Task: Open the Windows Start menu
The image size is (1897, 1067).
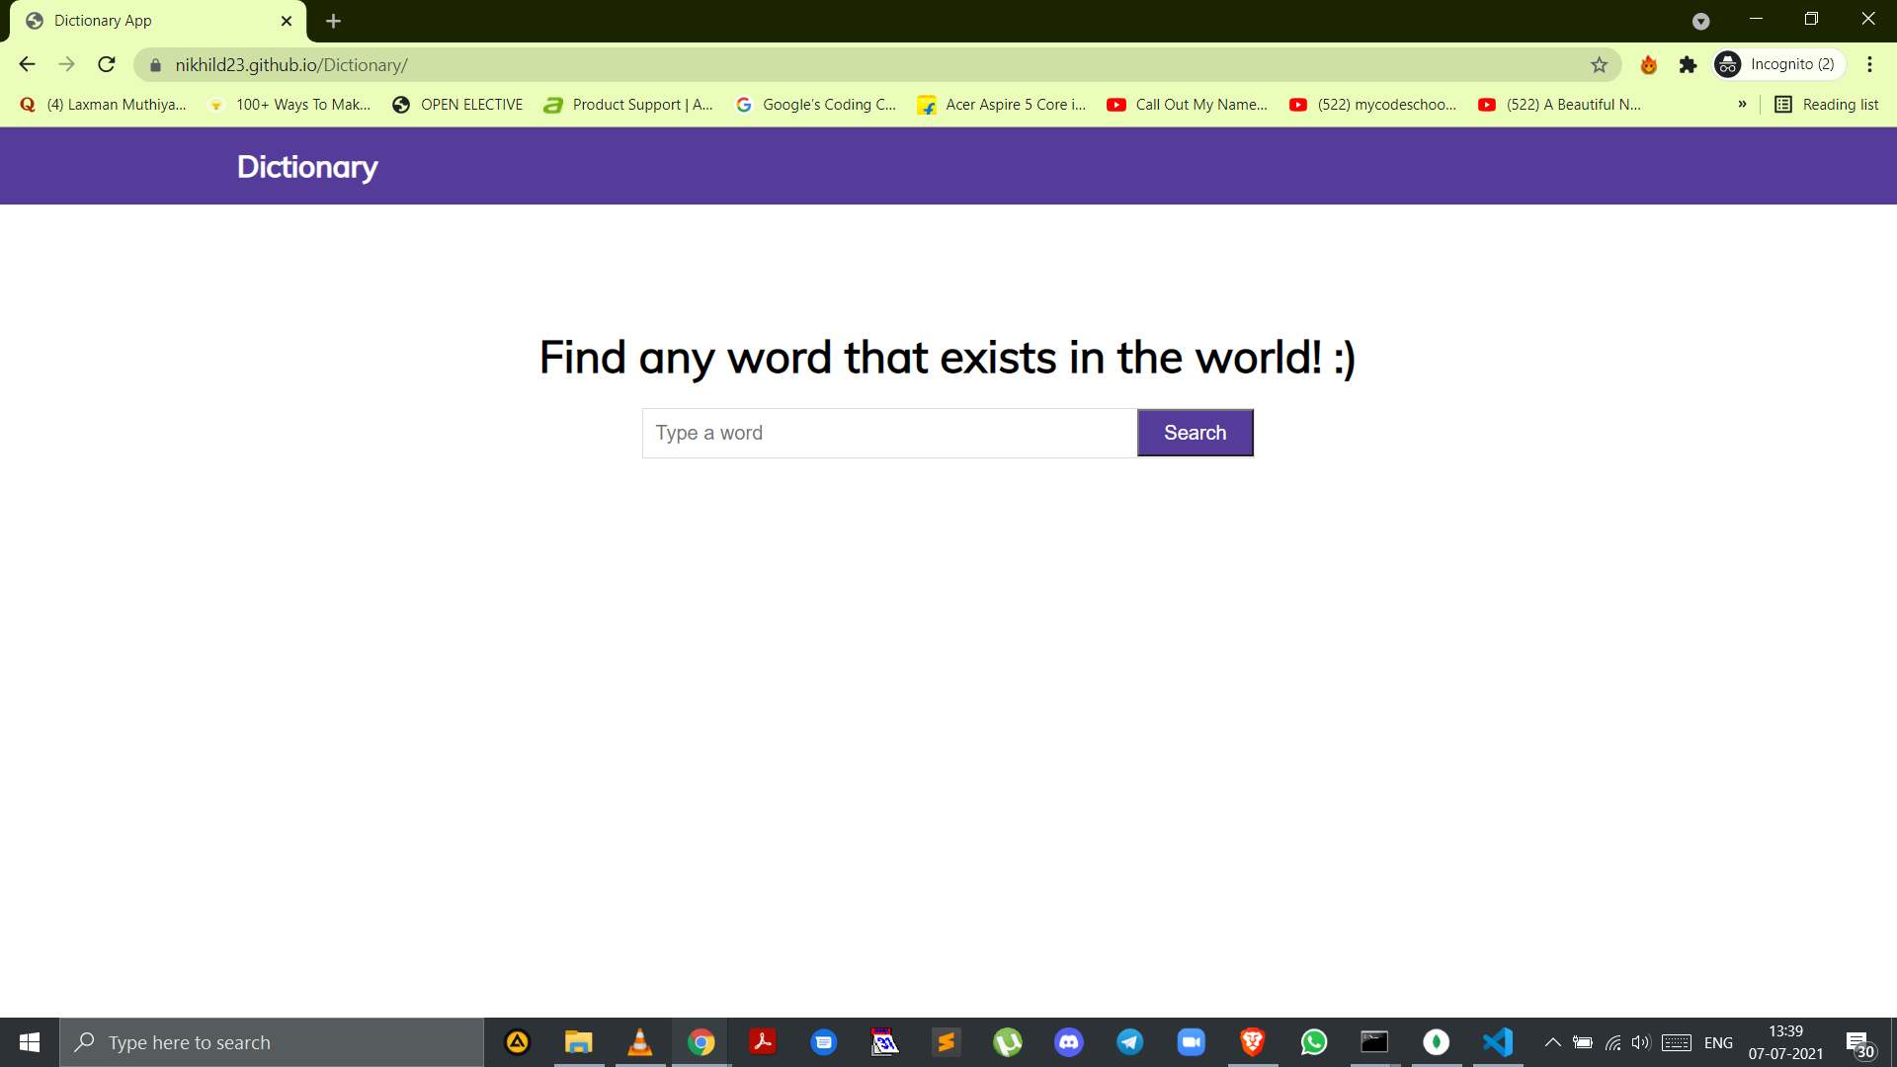Action: [x=30, y=1042]
